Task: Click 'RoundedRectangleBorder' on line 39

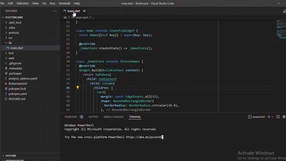Action: coord(133,101)
